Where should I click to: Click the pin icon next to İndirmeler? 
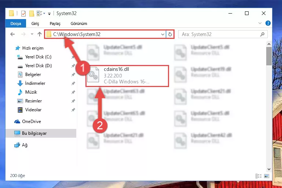point(73,84)
